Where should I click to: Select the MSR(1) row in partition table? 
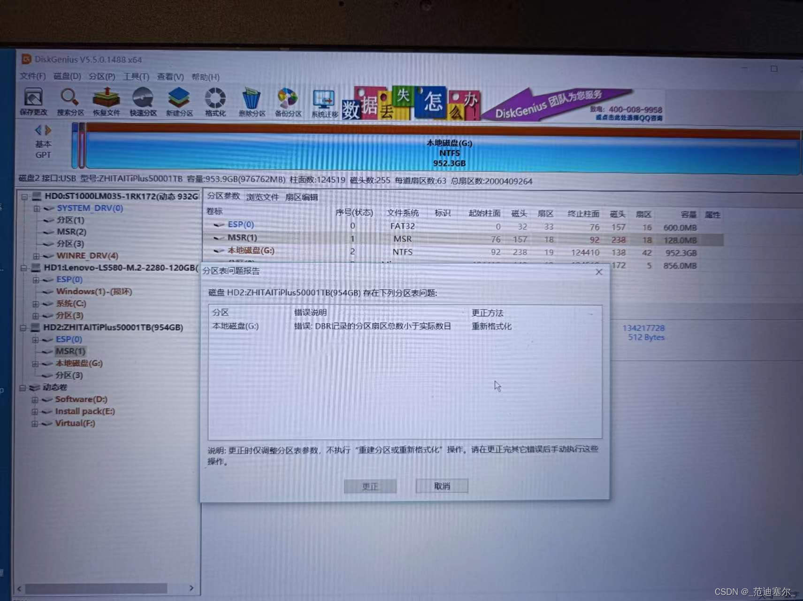click(462, 239)
